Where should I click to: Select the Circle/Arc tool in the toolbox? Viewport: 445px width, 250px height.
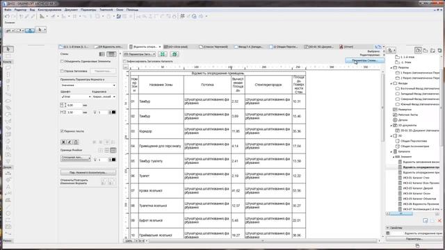click(x=8, y=213)
